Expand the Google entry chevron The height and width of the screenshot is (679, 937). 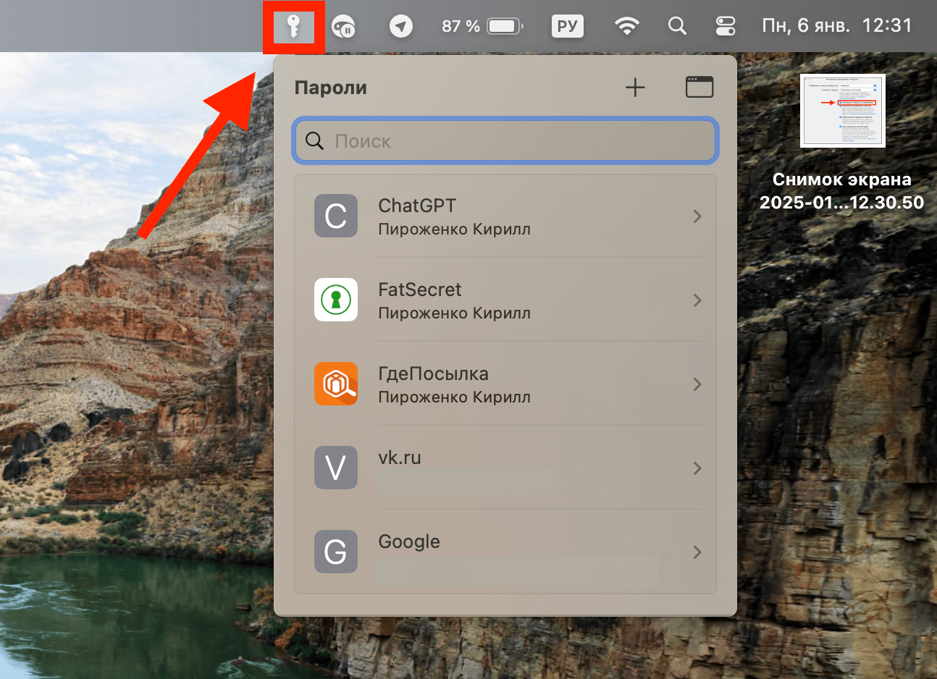pos(697,552)
